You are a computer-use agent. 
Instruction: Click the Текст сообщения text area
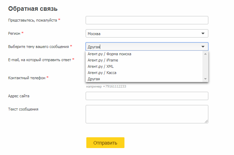[147, 114]
